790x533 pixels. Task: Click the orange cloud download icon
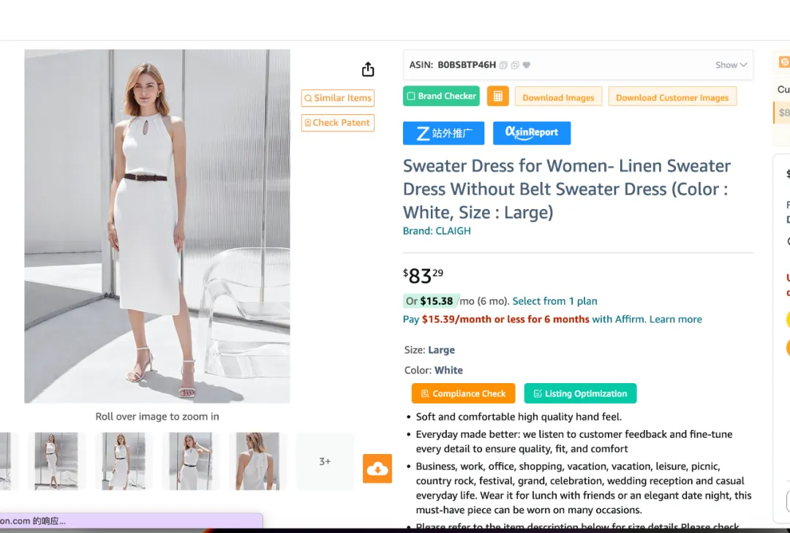tap(377, 469)
